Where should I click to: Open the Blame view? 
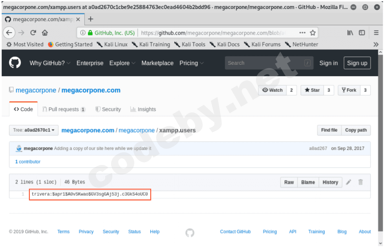[x=308, y=182]
